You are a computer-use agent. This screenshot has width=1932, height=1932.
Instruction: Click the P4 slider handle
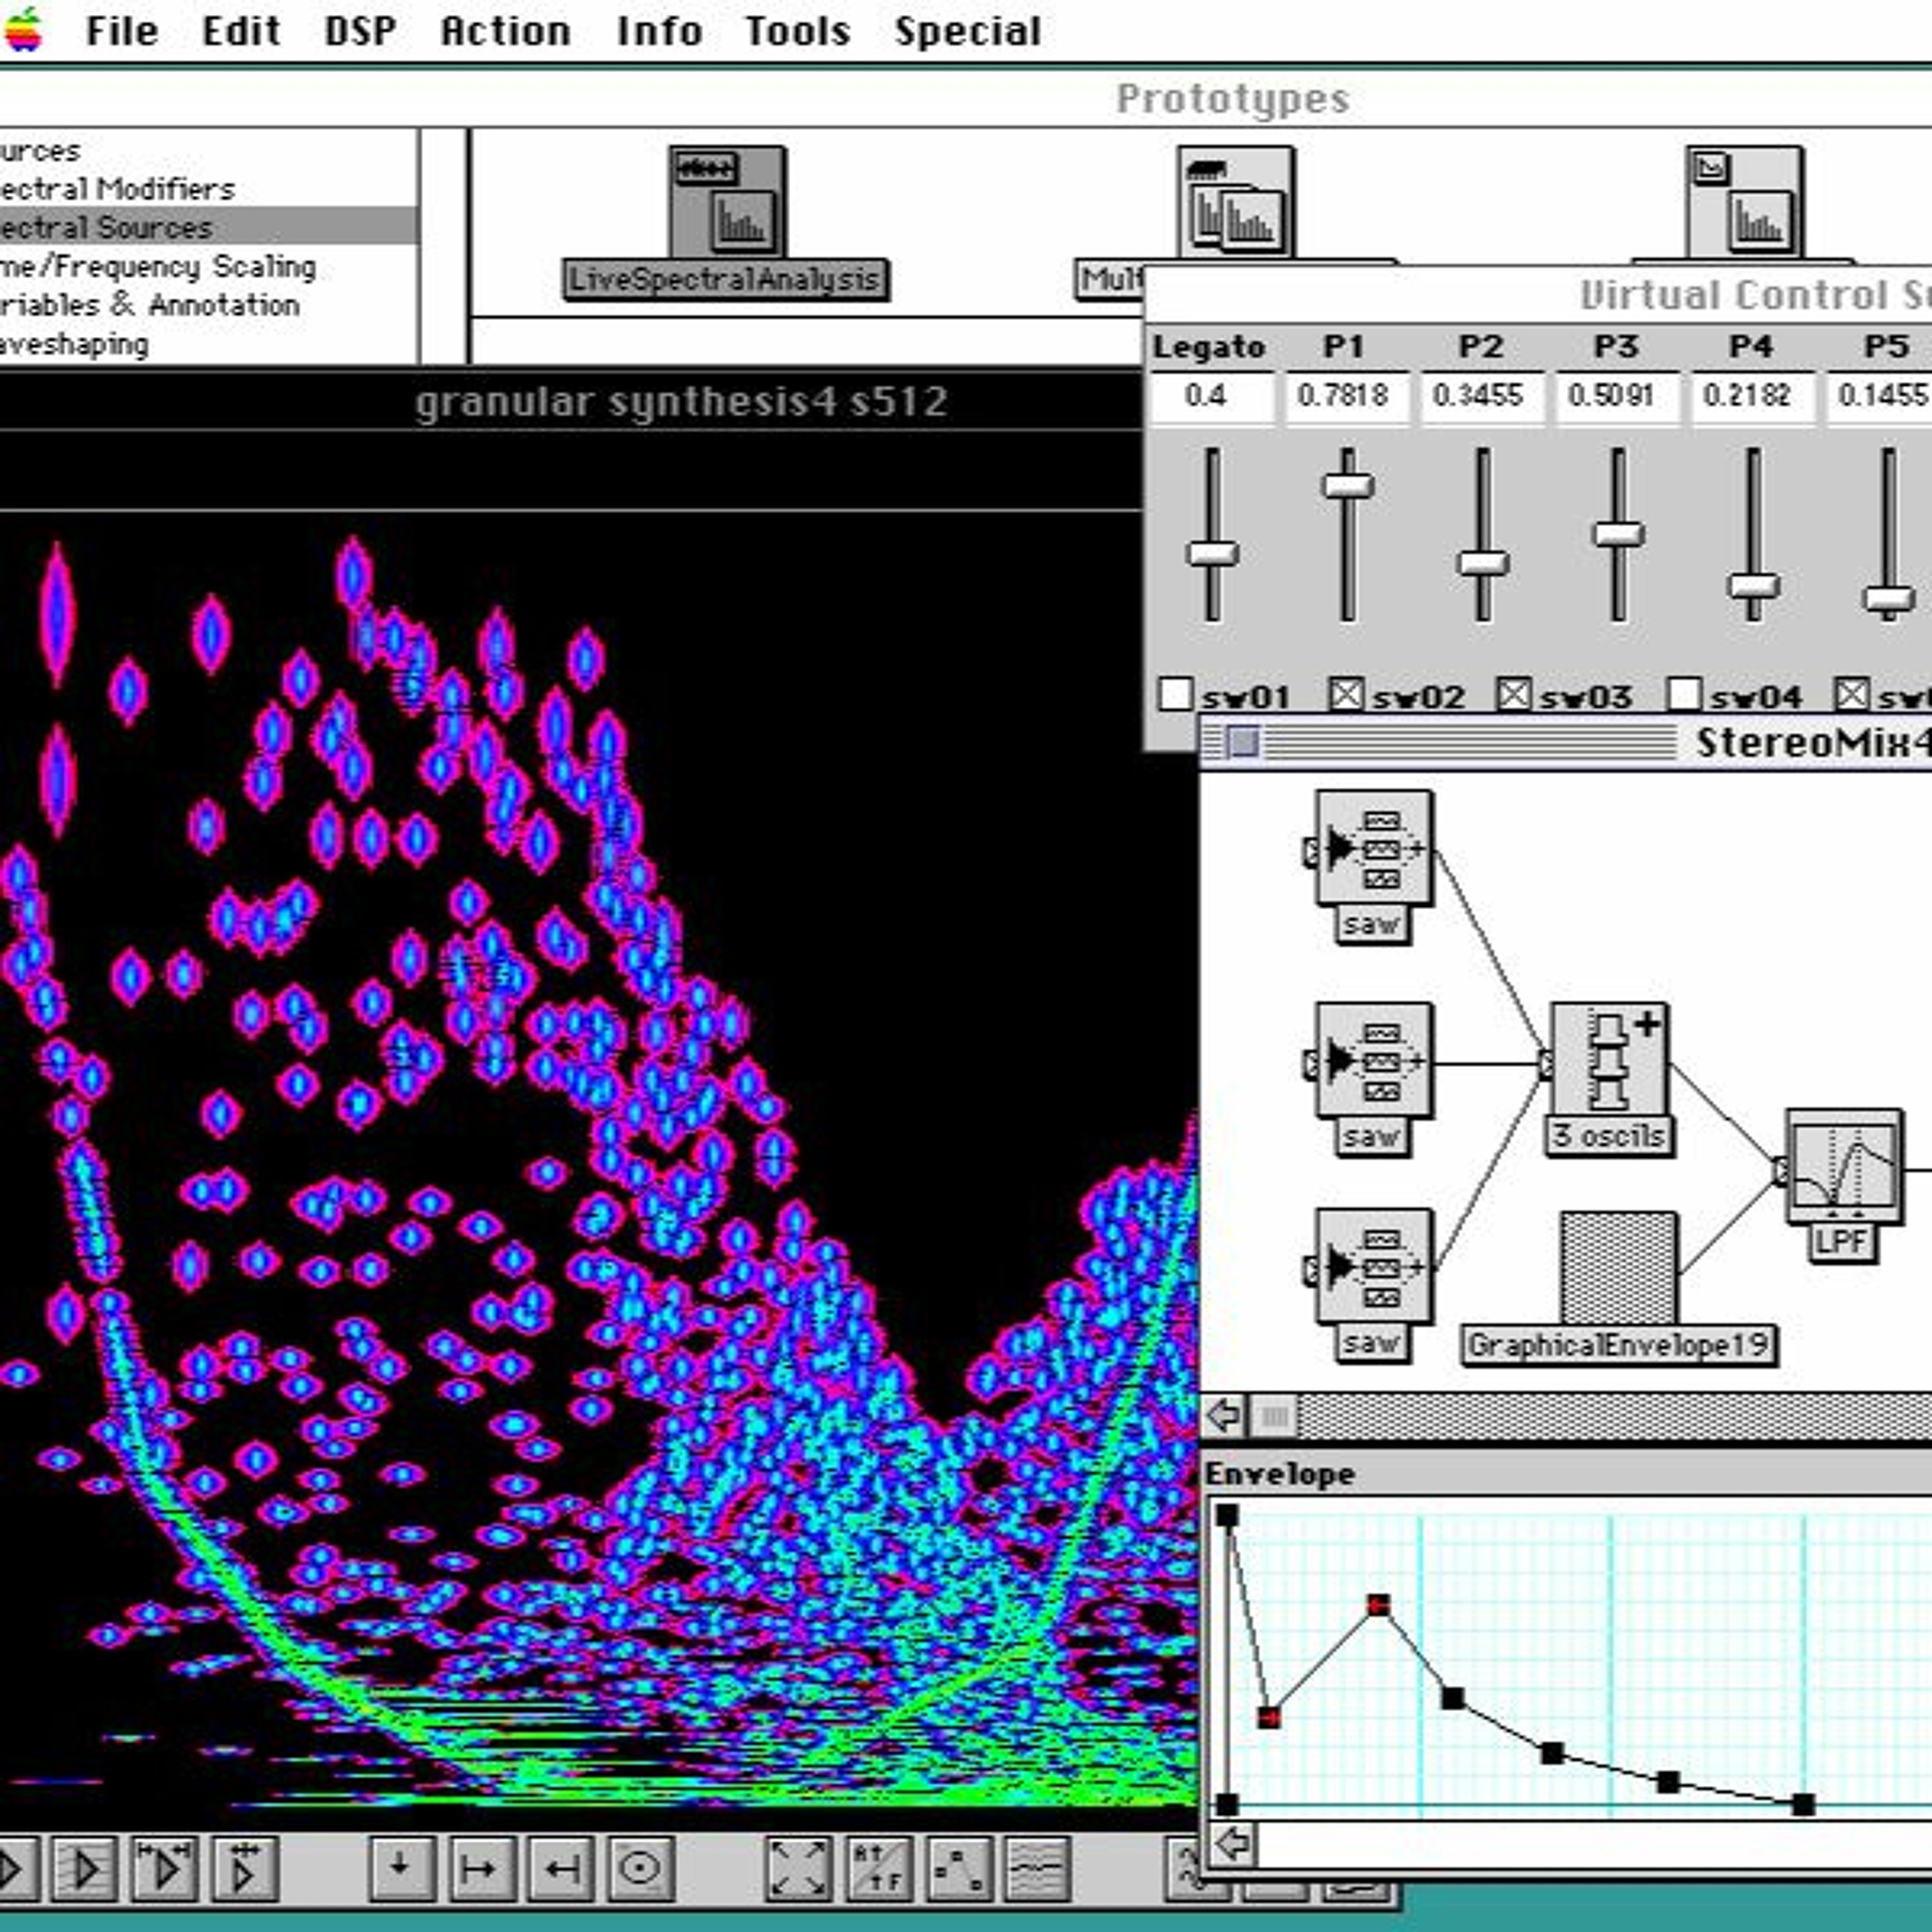(x=1753, y=586)
